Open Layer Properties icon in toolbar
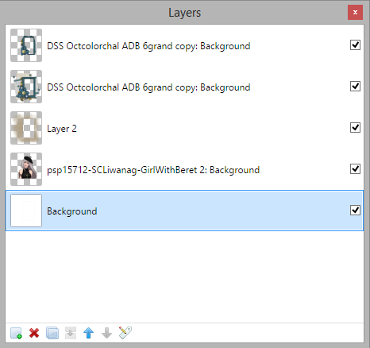 (125, 333)
